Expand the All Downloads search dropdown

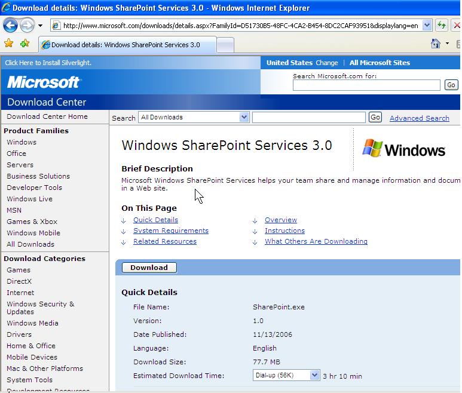tap(244, 117)
